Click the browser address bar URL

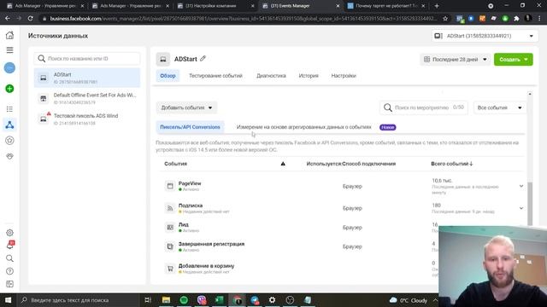click(244, 19)
